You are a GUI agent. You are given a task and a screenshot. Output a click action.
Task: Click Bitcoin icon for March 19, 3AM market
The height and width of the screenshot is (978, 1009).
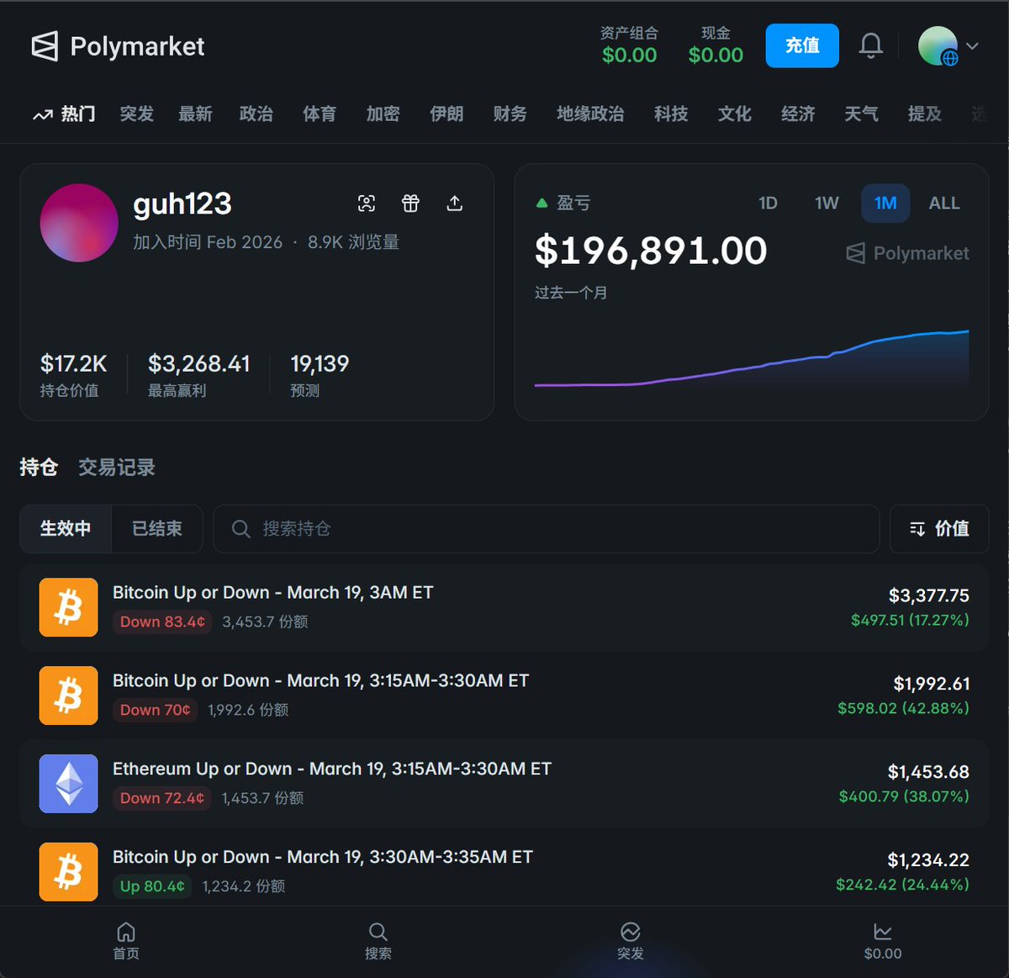[x=68, y=607]
